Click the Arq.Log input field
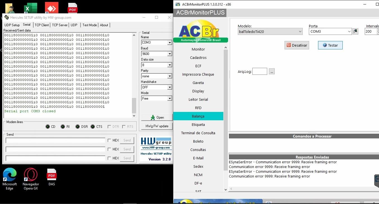379x204 pixels. (x=260, y=71)
